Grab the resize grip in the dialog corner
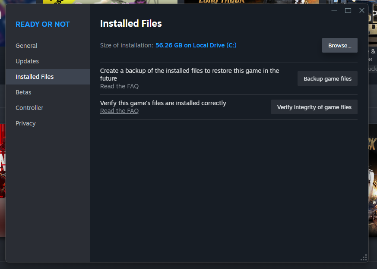This screenshot has height=269, width=377. (364, 257)
